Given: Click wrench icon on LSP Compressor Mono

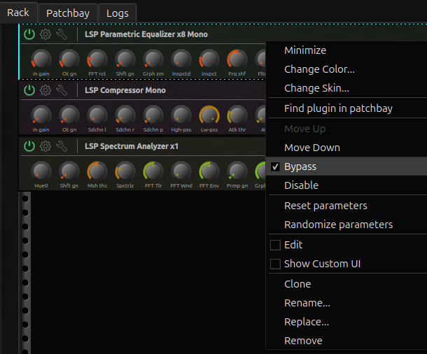Looking at the screenshot, I should point(62,90).
